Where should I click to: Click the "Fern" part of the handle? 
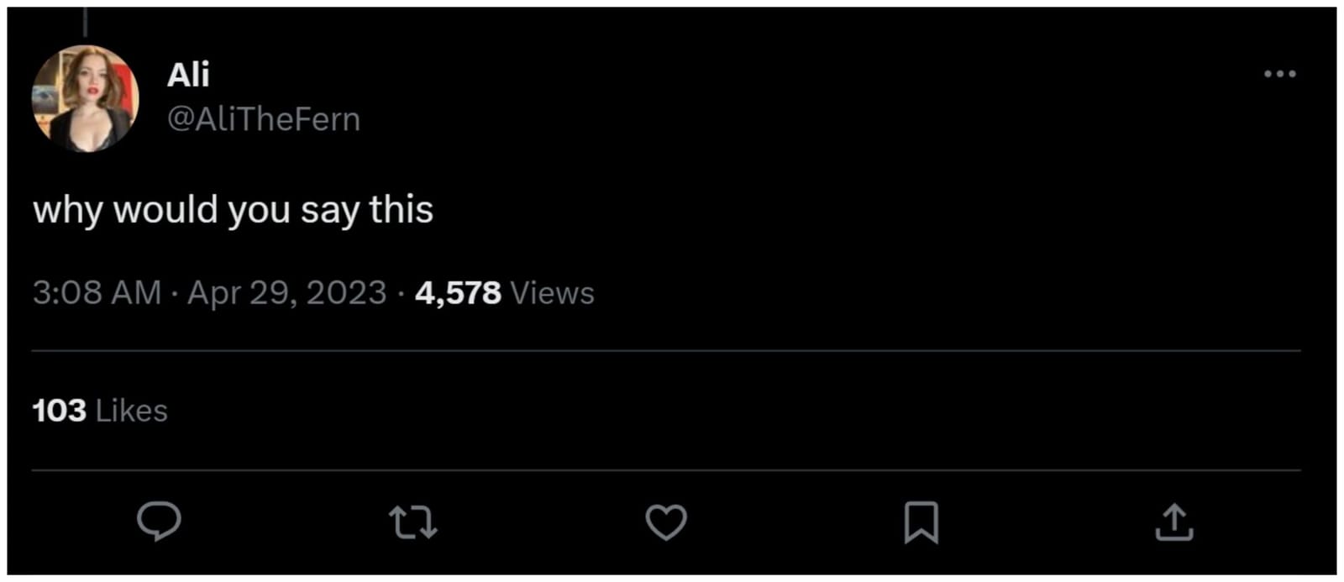(325, 119)
